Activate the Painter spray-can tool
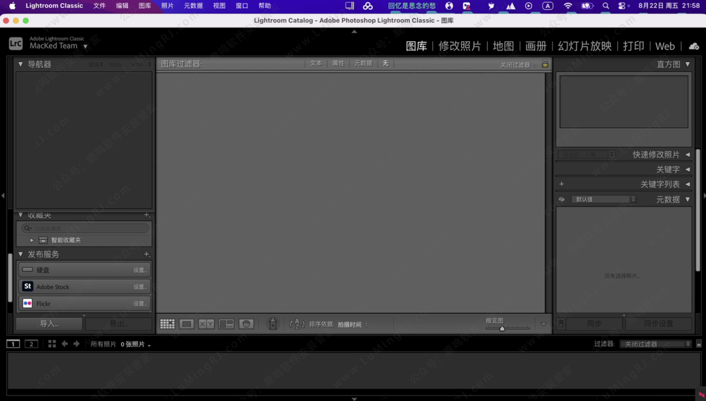 tap(273, 324)
